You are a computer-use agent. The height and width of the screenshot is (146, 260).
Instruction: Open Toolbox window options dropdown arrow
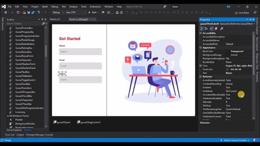39,19
